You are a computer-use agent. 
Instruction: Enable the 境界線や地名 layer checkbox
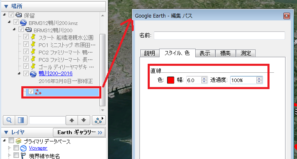point(16,155)
